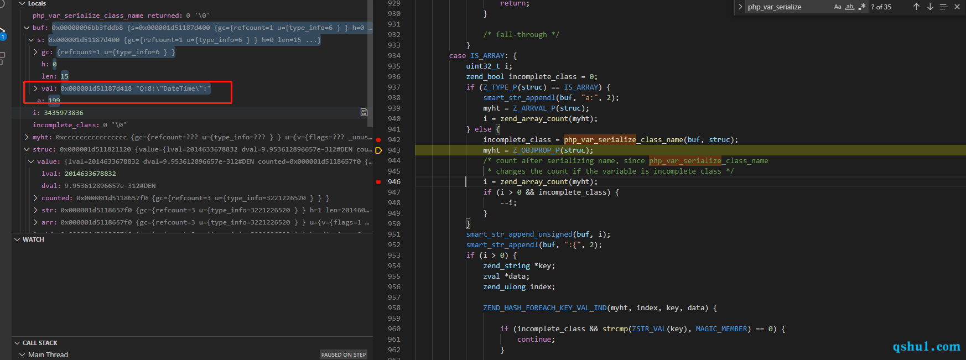Click line number 958
Viewport: 966px width, 360px height.
(394, 307)
